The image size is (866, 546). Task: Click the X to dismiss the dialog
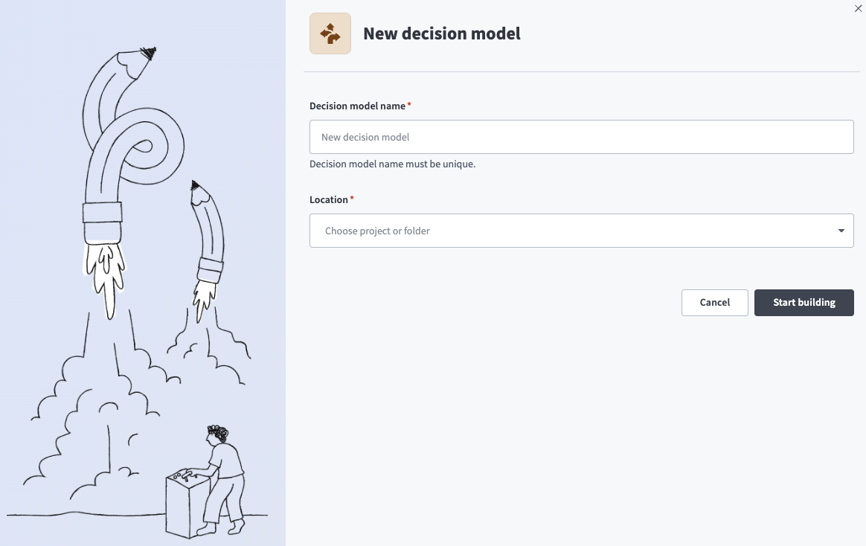(x=858, y=8)
